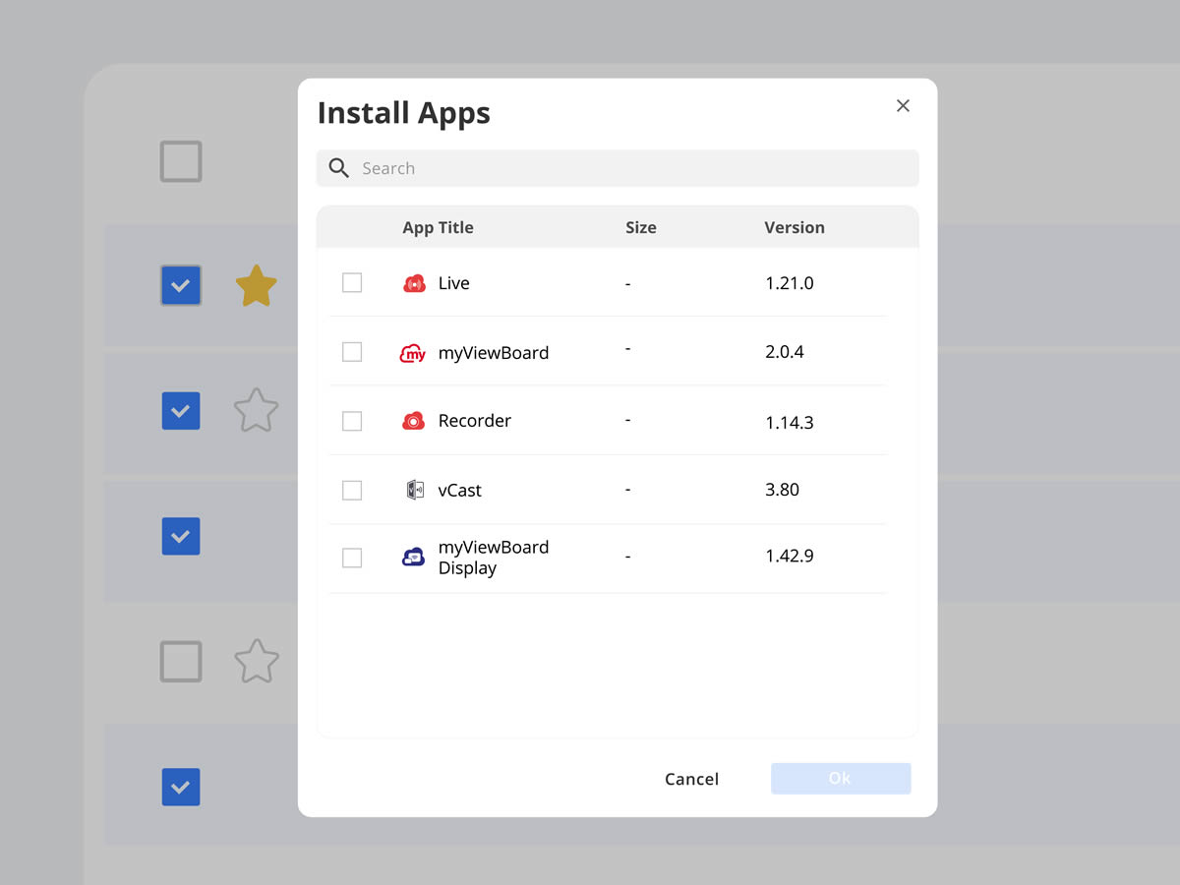
Task: Click the Size column header
Action: (x=640, y=227)
